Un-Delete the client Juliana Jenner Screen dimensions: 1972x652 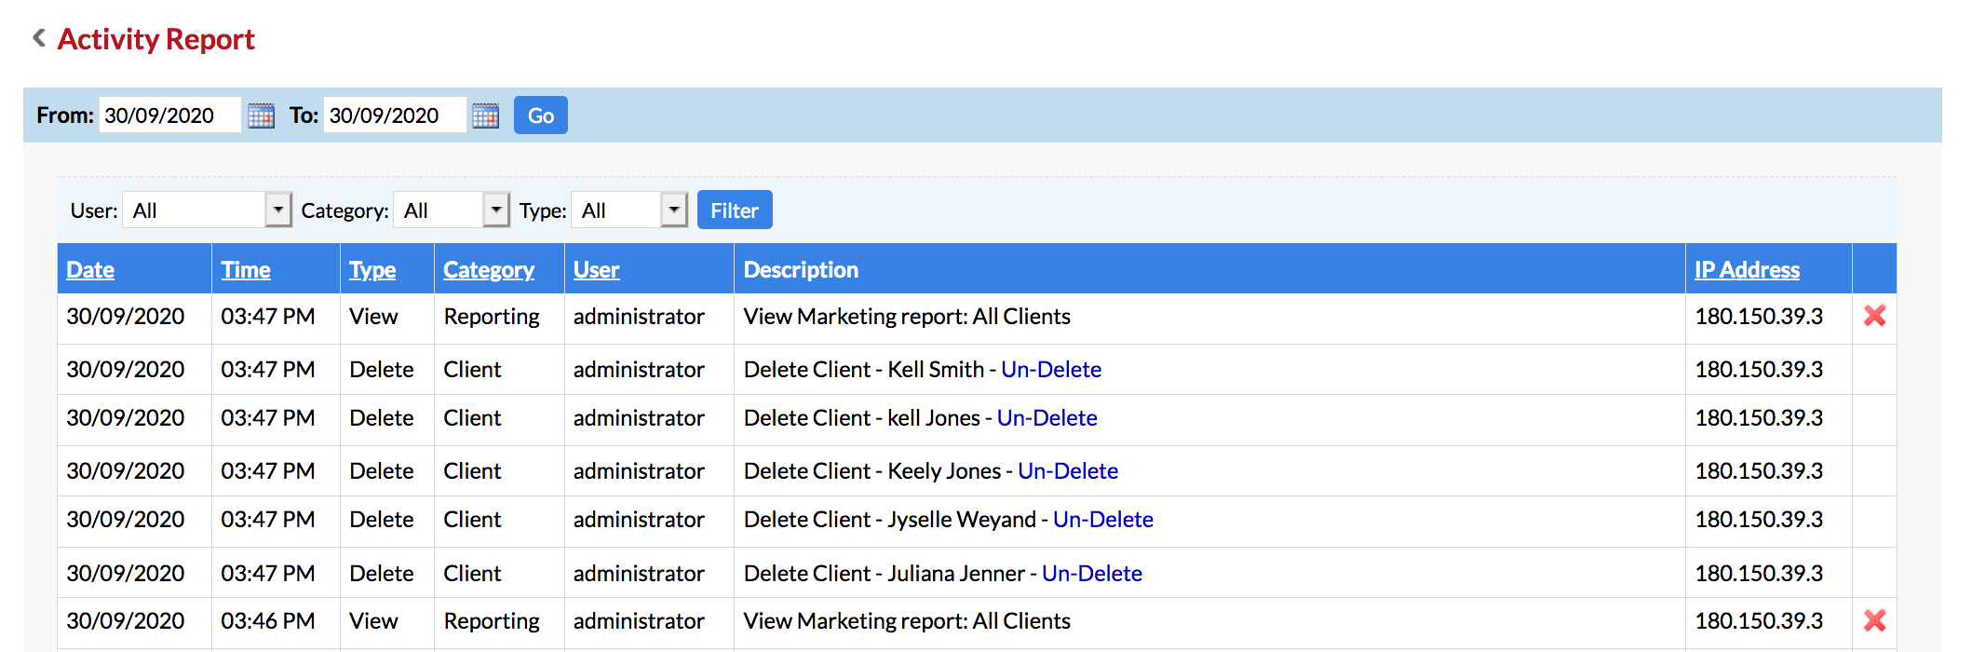[1092, 574]
